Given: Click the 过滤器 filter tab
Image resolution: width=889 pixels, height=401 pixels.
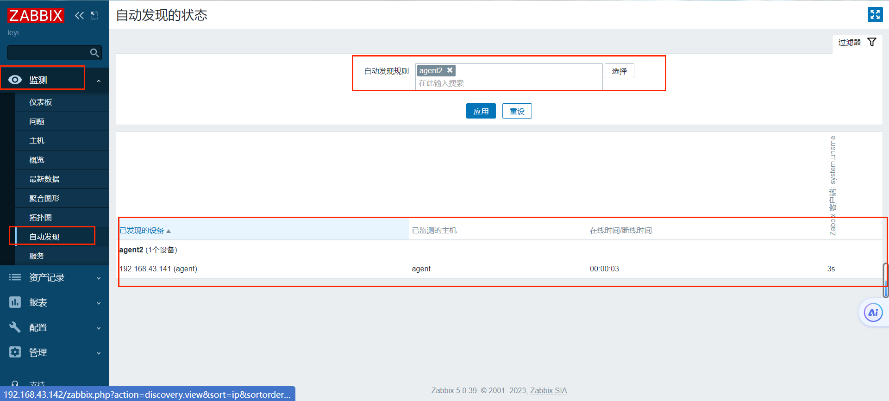Looking at the screenshot, I should tap(857, 43).
